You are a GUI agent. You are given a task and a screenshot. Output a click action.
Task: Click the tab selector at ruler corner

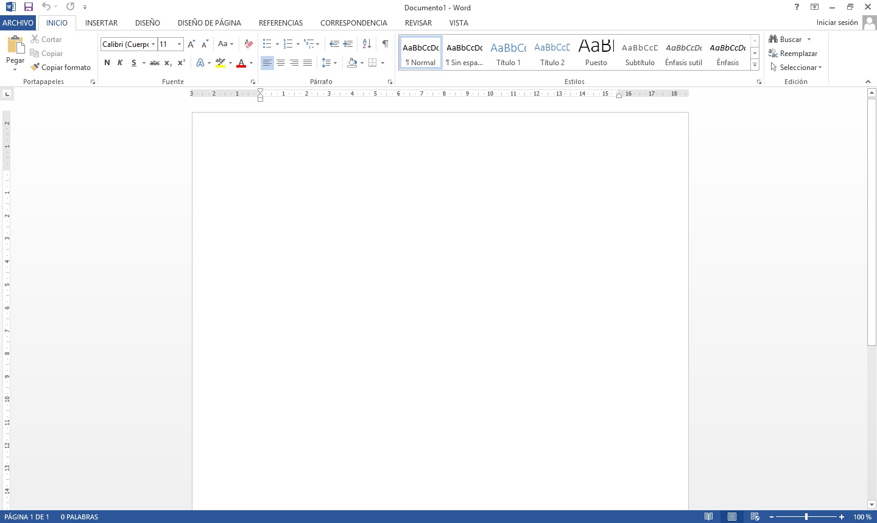coord(7,94)
